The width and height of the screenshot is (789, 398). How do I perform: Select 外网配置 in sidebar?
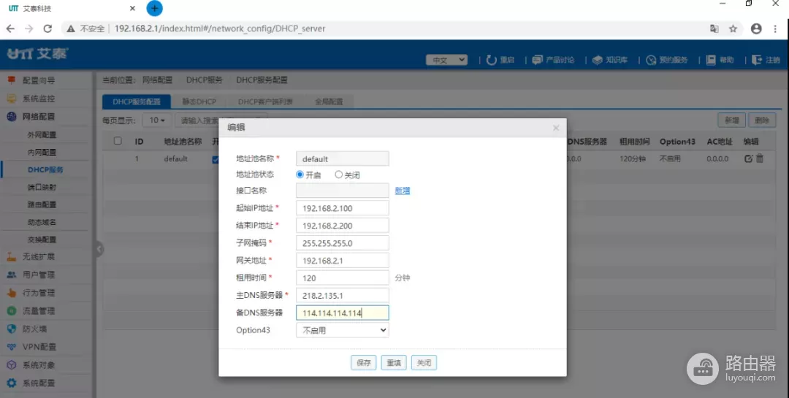[42, 135]
